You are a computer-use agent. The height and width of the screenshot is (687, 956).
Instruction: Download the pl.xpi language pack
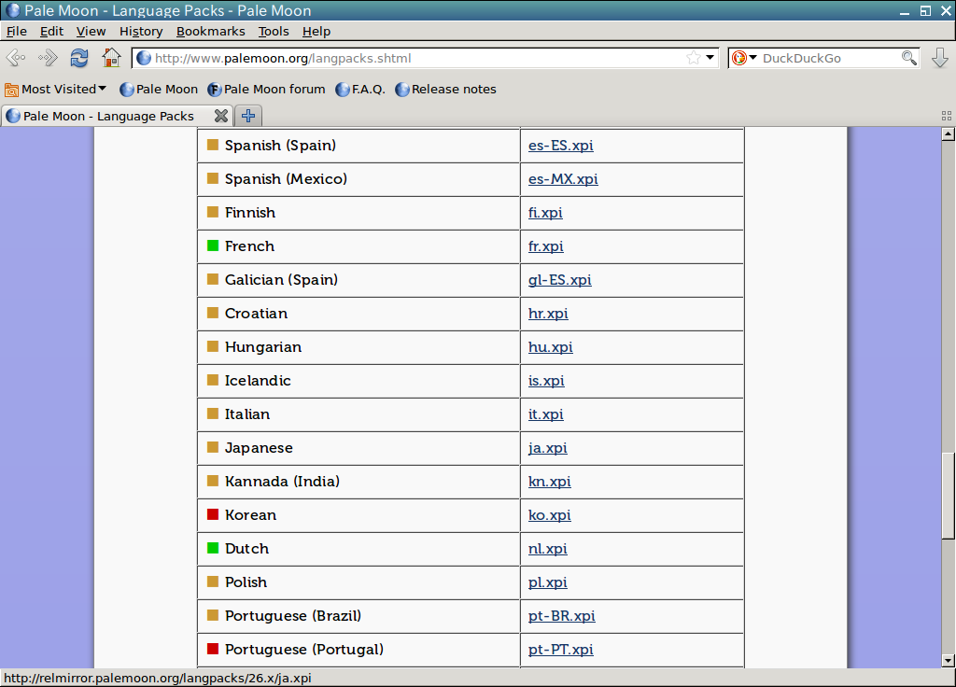[x=547, y=582]
